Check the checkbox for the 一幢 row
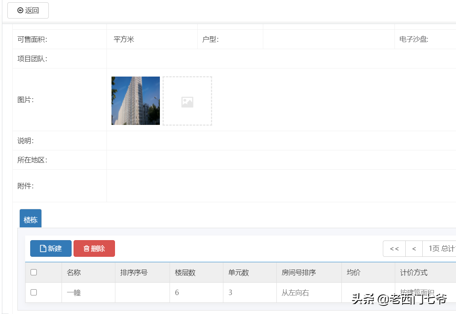 (33, 292)
